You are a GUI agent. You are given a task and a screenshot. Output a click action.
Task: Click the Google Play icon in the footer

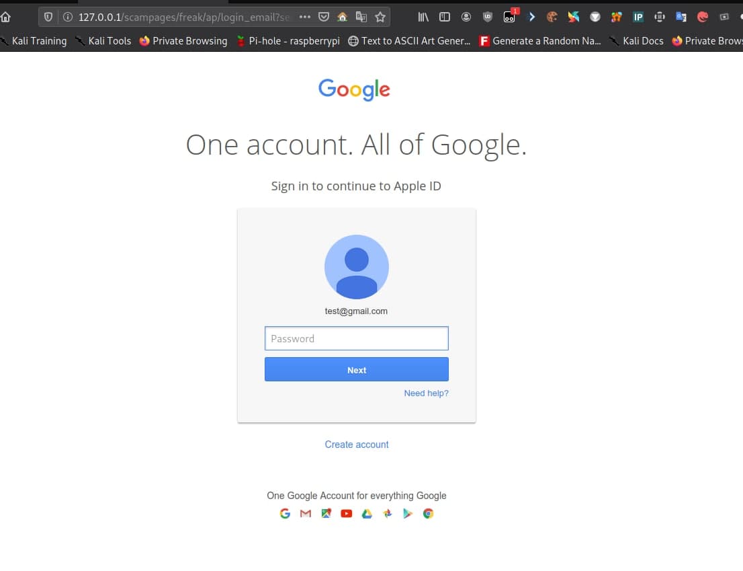(x=407, y=514)
